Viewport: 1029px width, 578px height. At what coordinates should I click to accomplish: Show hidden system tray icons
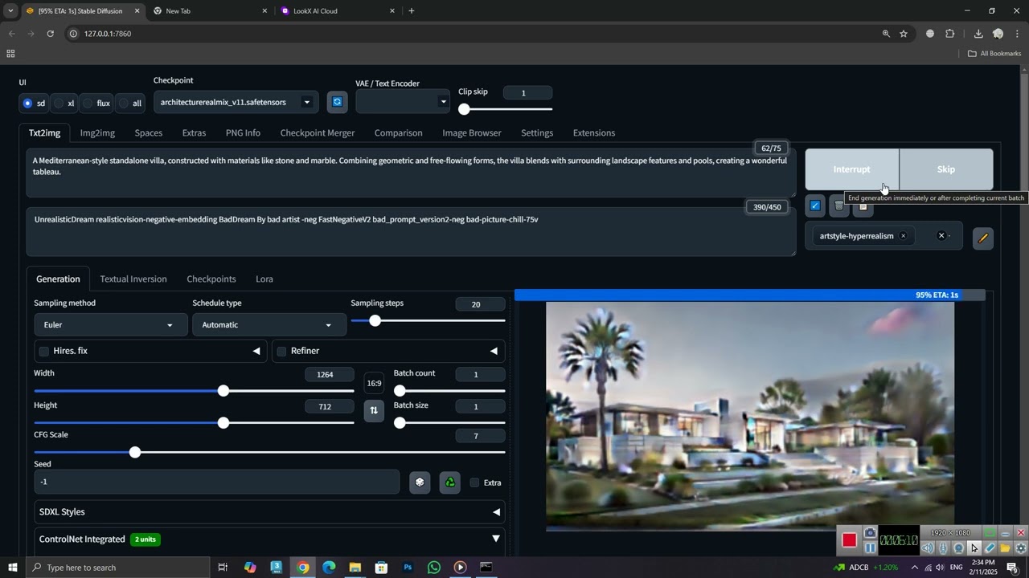click(915, 568)
